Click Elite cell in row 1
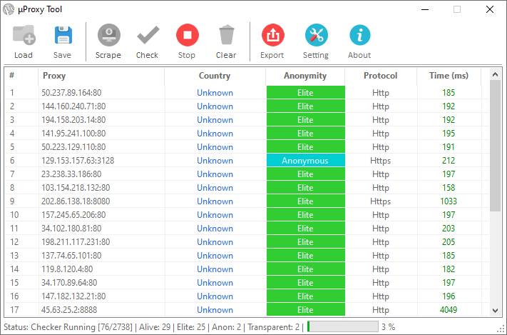The image size is (507, 335). click(x=306, y=93)
